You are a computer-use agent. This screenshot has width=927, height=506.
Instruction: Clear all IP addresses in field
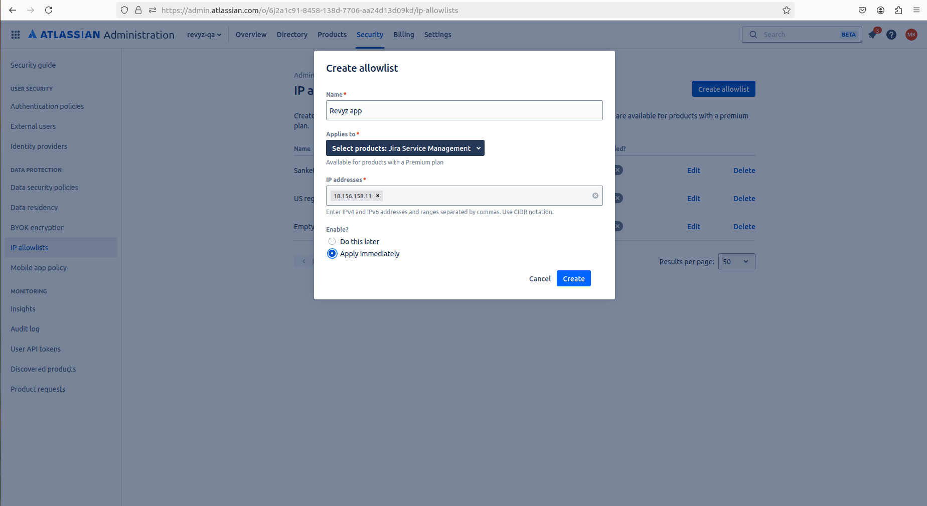[595, 196]
